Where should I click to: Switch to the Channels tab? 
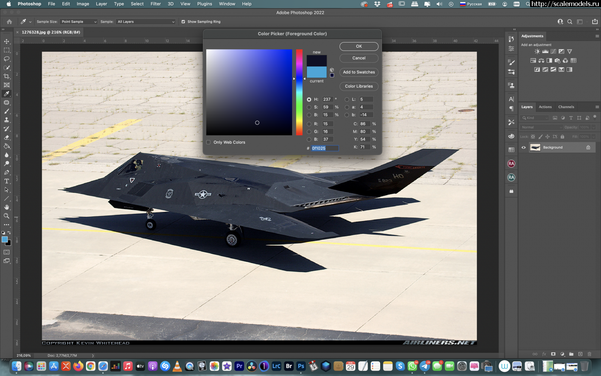pos(566,107)
